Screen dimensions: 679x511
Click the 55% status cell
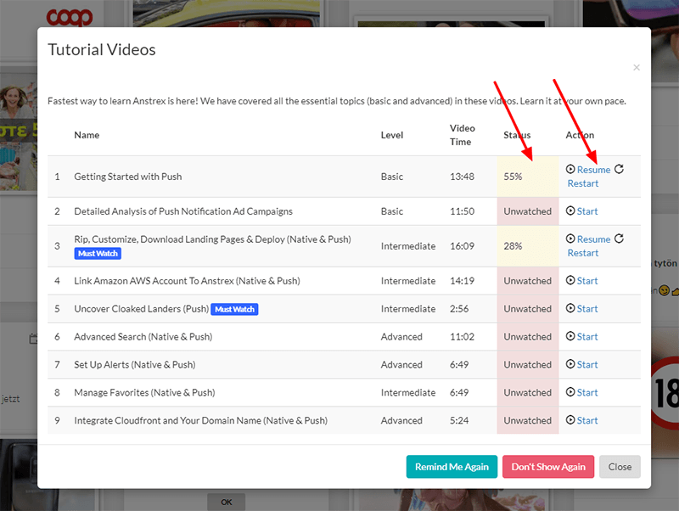528,177
